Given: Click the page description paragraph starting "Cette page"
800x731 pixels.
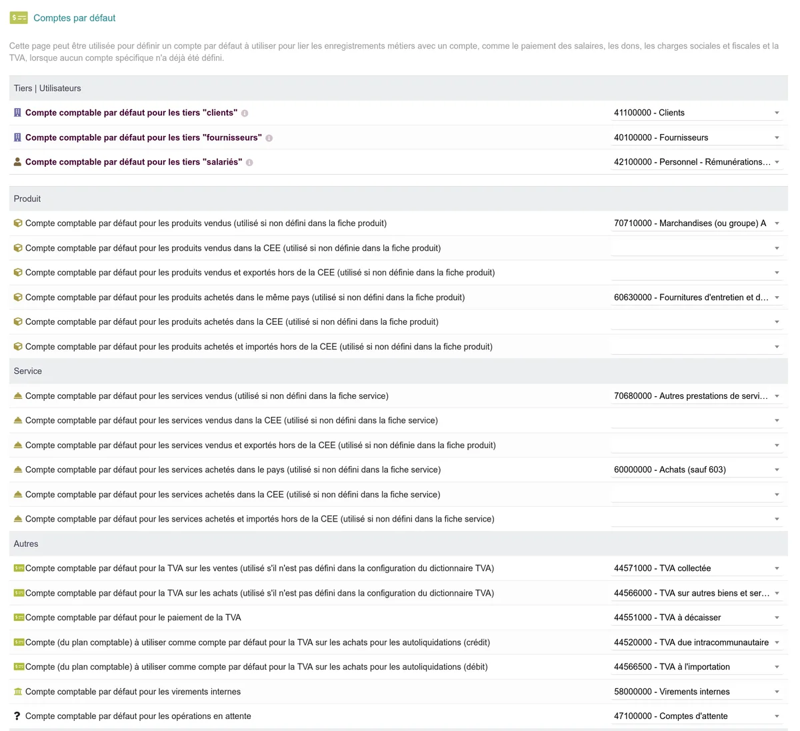Looking at the screenshot, I should point(394,52).
